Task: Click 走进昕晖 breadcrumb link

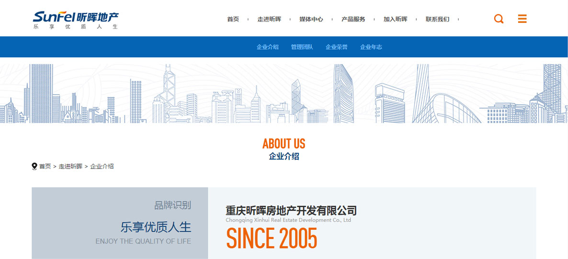Action: [70, 166]
